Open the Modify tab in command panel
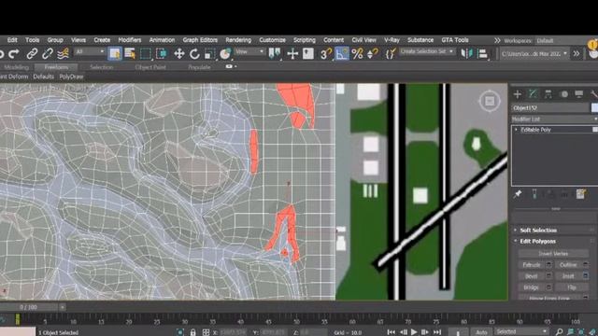This screenshot has width=598, height=336. tap(533, 94)
